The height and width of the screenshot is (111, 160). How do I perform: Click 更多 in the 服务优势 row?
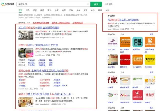51,65
